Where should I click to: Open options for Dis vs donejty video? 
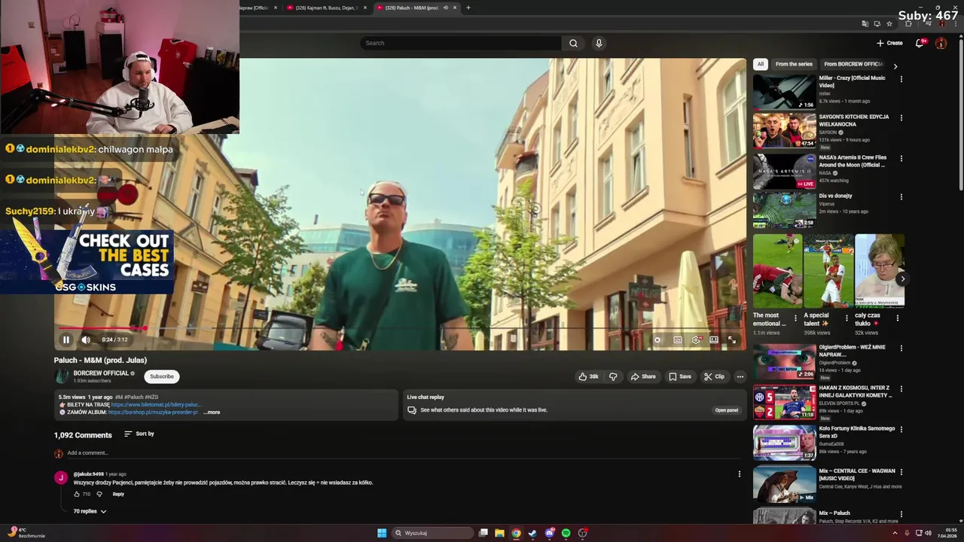pyautogui.click(x=901, y=197)
